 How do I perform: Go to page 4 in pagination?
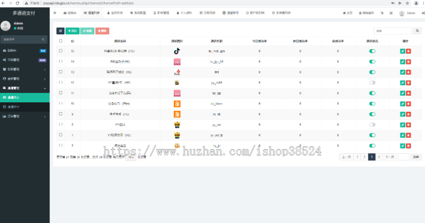pyautogui.click(x=379, y=157)
